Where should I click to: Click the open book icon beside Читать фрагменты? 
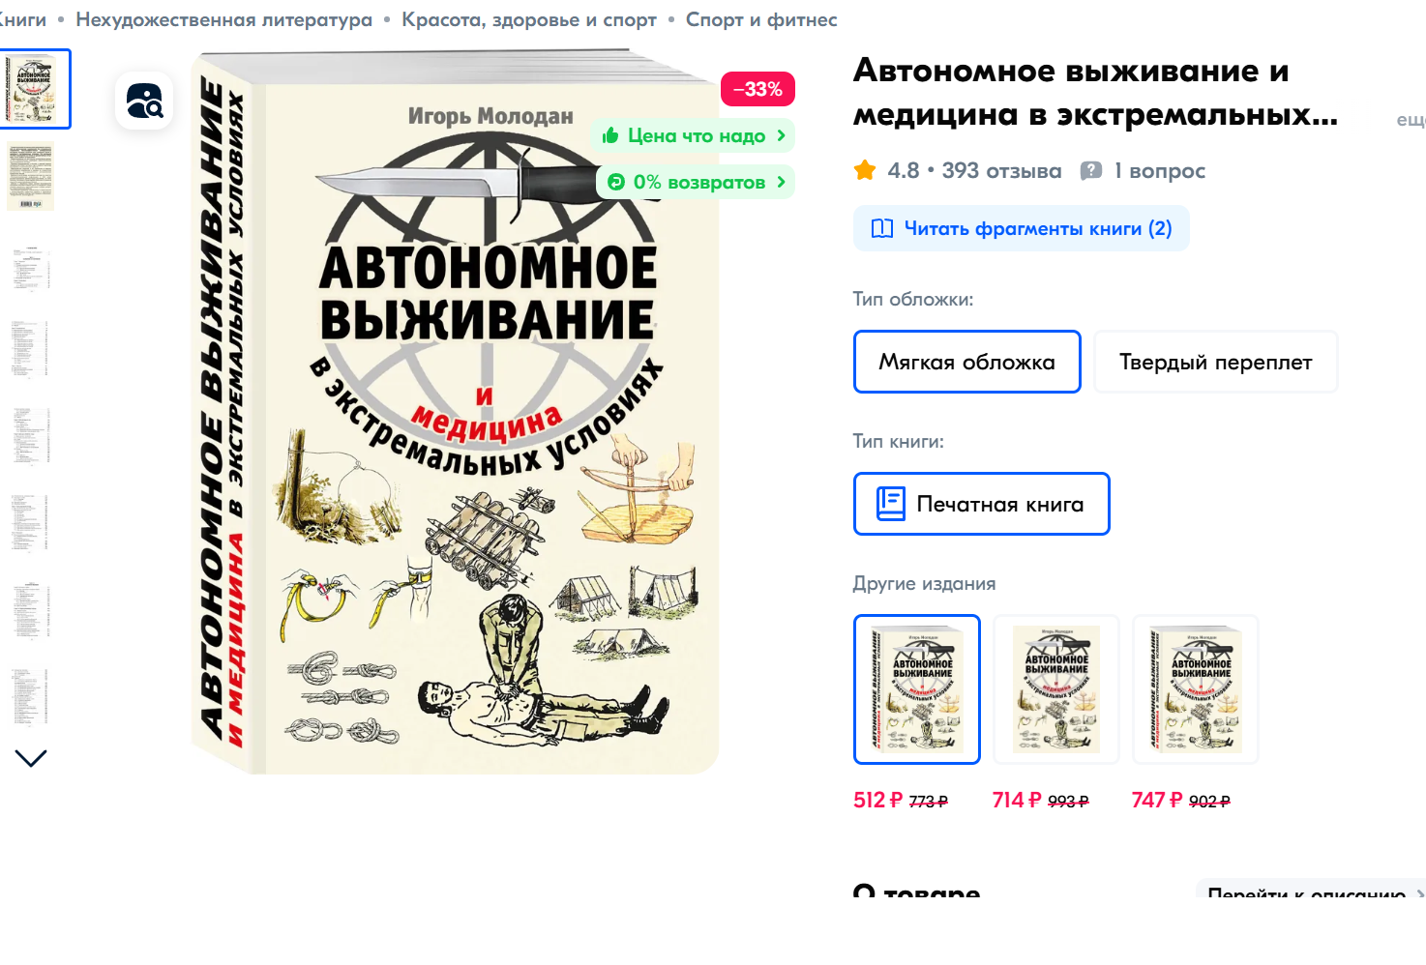[x=882, y=228]
